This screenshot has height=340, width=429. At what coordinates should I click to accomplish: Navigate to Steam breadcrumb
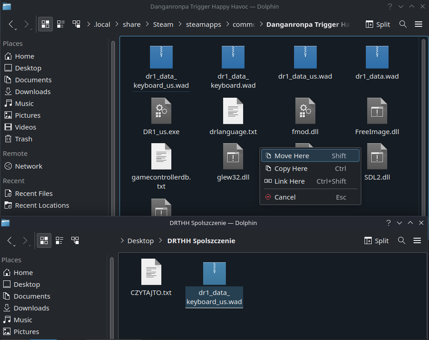click(x=163, y=25)
